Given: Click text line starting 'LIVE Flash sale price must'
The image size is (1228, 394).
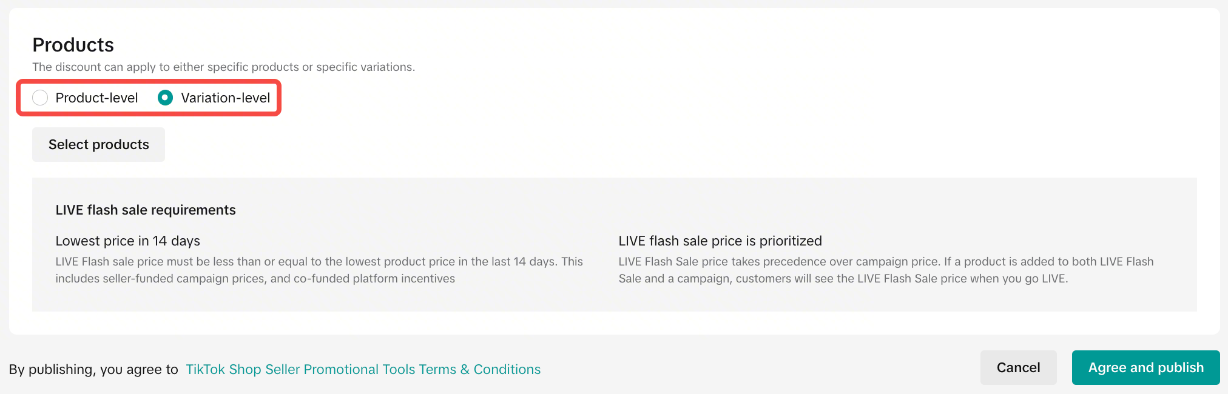Looking at the screenshot, I should tap(319, 261).
